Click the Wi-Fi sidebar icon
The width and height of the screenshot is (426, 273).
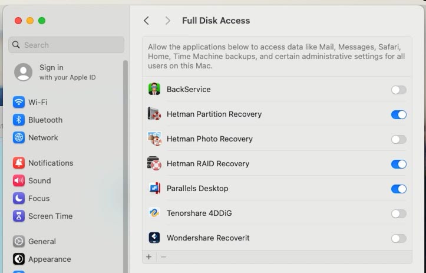coord(19,102)
